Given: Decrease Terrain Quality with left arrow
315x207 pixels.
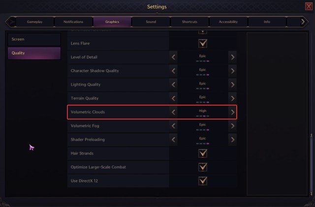Looking at the screenshot, I should 173,98.
